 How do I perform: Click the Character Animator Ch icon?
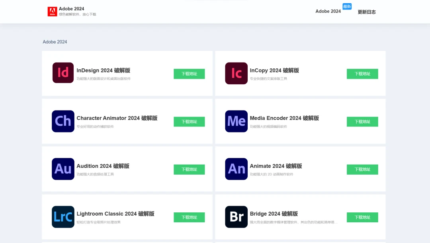click(63, 121)
